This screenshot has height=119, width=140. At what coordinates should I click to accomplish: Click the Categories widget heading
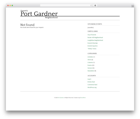(x=92, y=53)
